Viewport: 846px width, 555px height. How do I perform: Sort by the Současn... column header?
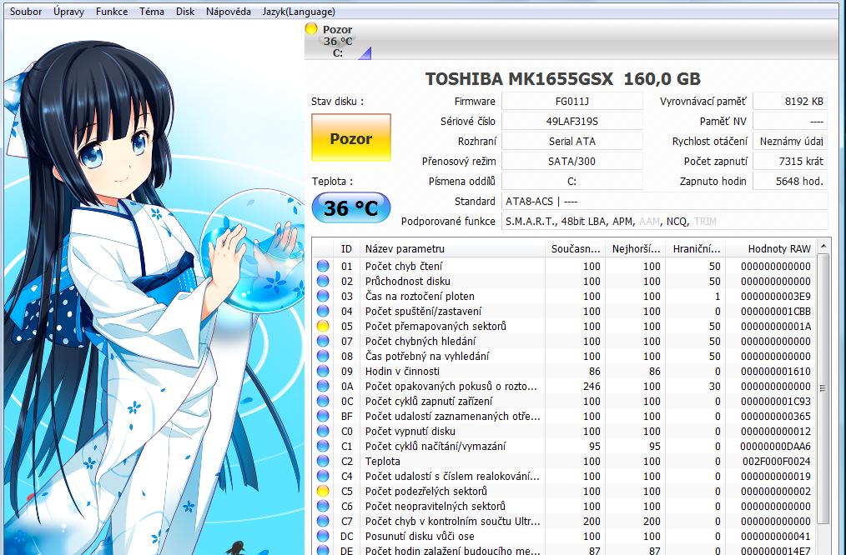click(x=575, y=249)
